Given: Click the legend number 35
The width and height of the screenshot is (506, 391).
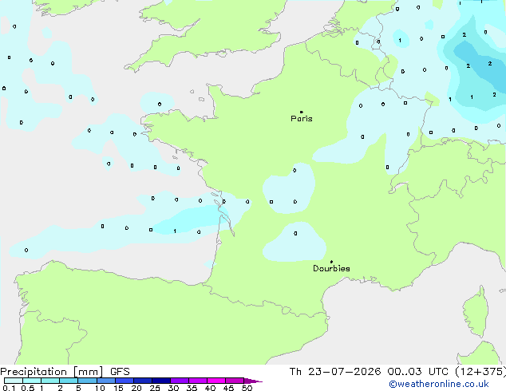Looking at the screenshot, I should coord(192,388).
